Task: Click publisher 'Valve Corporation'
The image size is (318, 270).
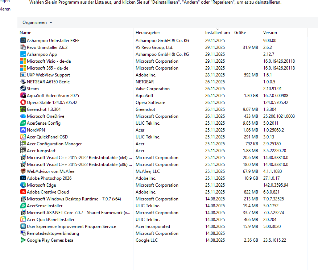Action: click(153, 89)
